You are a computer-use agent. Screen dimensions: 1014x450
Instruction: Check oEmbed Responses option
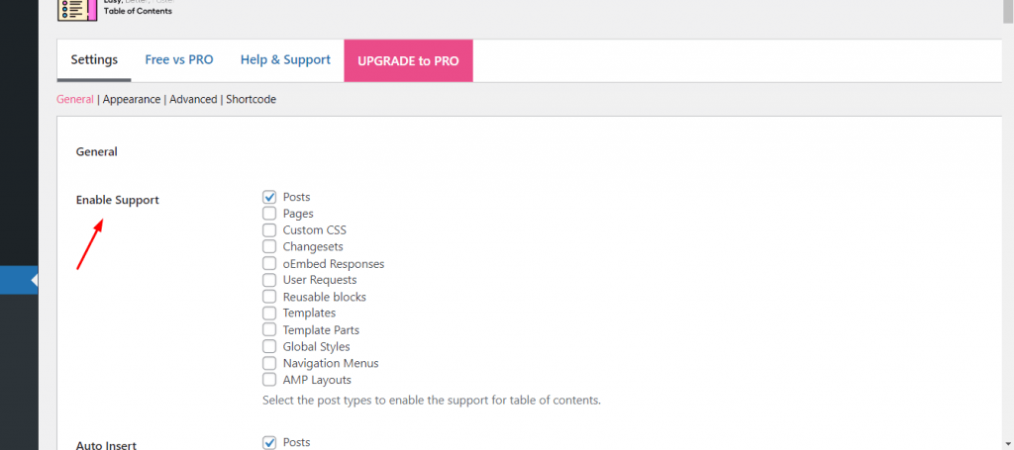269,263
